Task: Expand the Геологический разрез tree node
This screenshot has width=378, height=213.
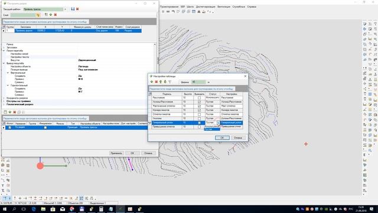Action: click(4, 104)
